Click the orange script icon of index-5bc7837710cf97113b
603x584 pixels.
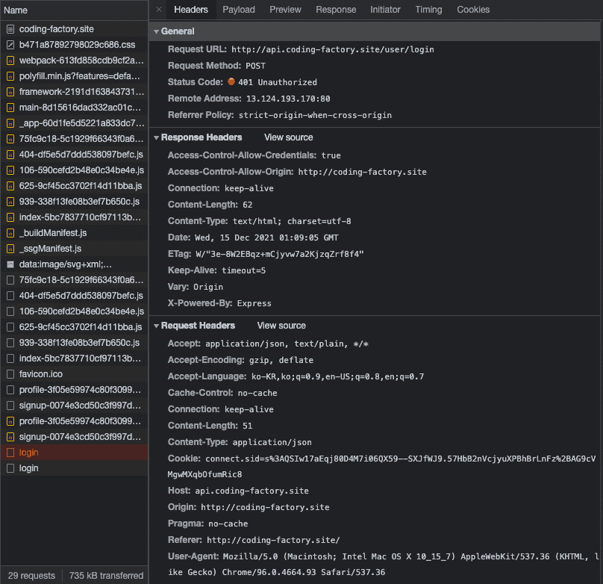(10, 217)
